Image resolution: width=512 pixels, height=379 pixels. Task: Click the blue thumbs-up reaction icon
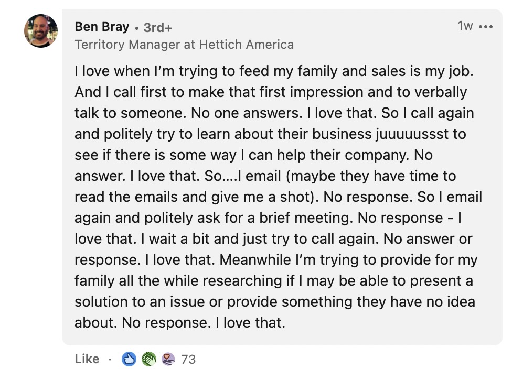(x=129, y=359)
